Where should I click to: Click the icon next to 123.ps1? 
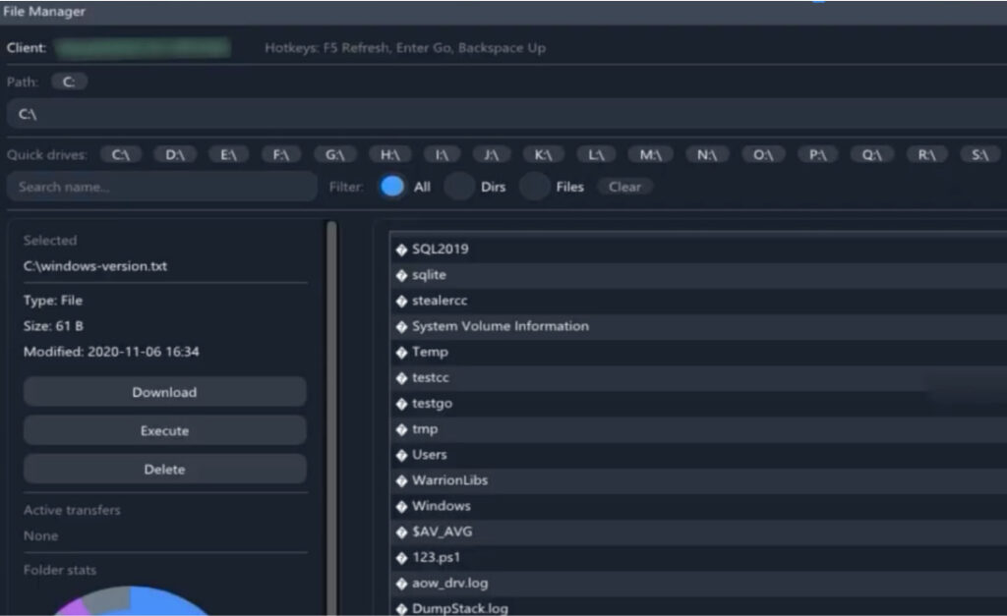coord(400,556)
